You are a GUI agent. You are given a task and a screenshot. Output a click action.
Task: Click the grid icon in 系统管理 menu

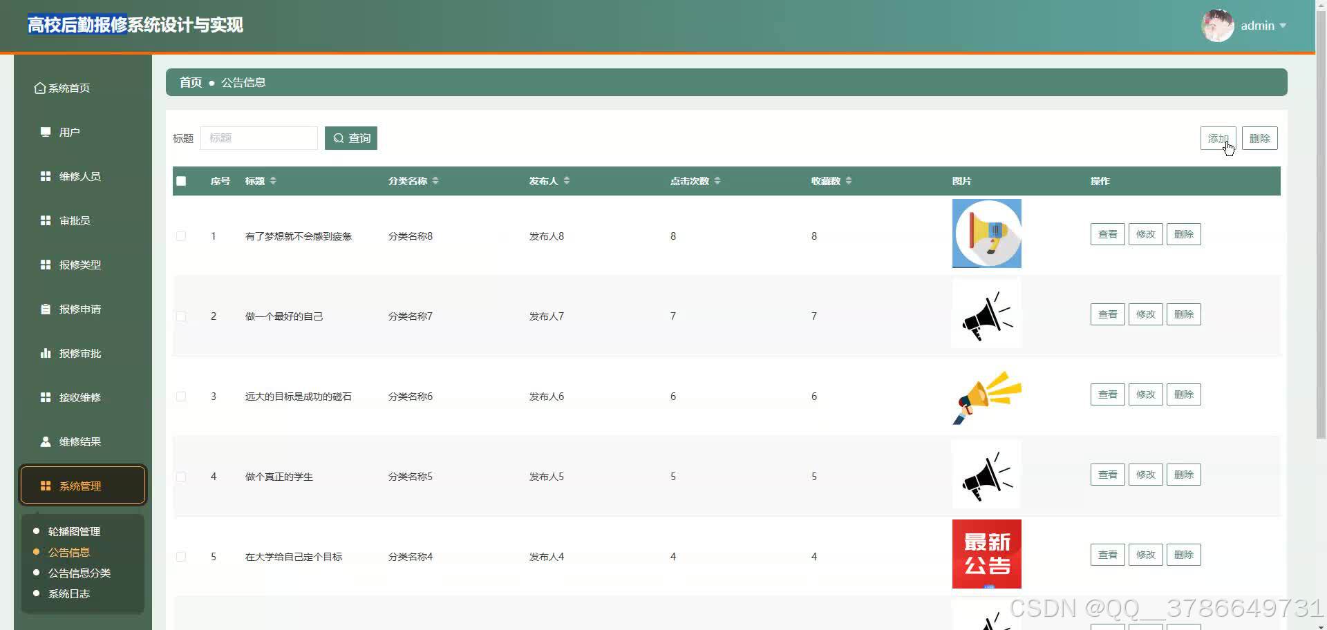coord(46,486)
